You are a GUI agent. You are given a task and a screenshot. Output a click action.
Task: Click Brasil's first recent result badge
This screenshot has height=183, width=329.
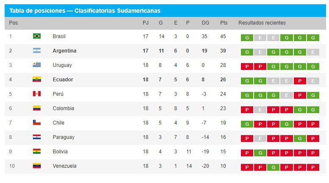247,38
